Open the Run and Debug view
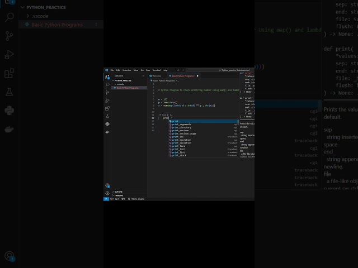Image resolution: width=358 pixels, height=268 pixels. click(x=107, y=100)
